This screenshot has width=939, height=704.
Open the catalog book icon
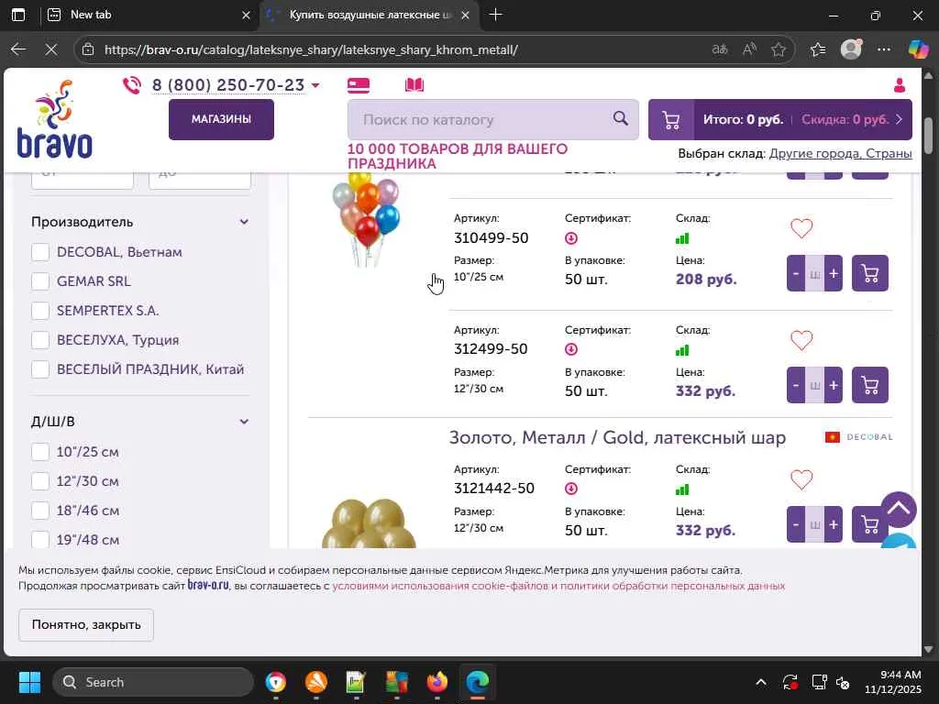[x=414, y=85]
